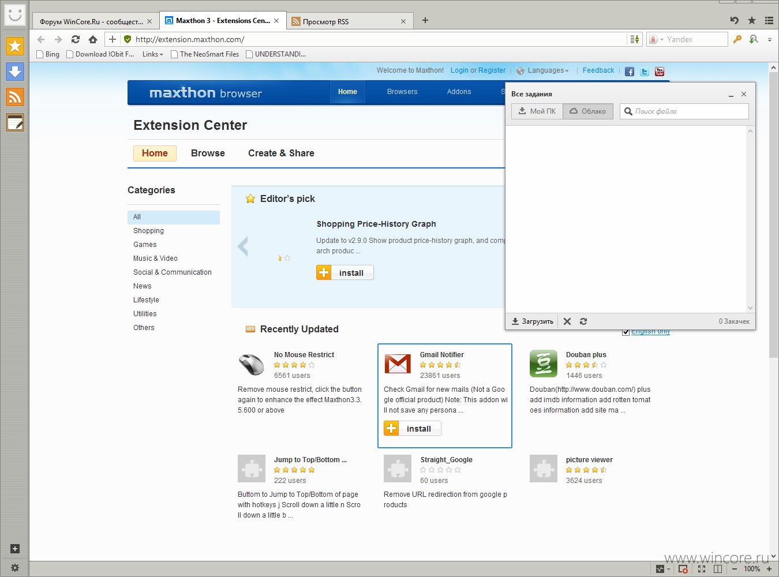Click the CPU monitor icon in the status bar
The image size is (779, 577).
pos(660,569)
